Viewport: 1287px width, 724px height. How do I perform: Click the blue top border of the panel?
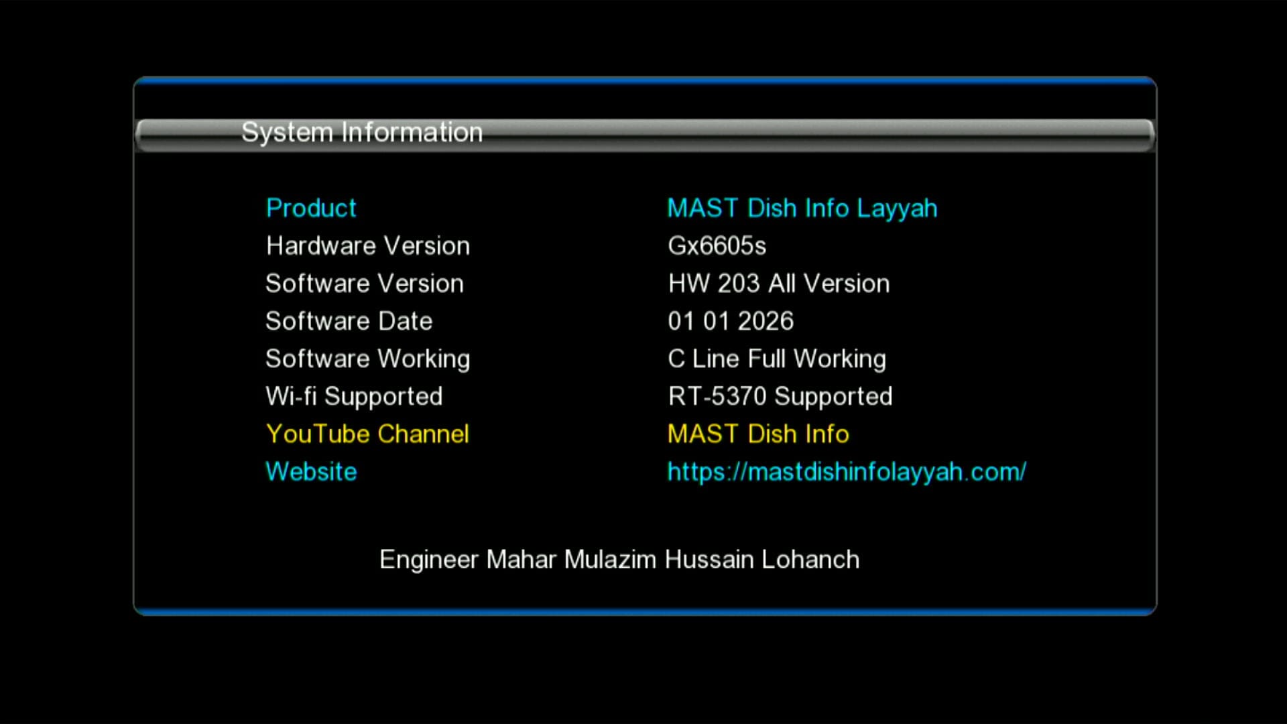click(643, 80)
